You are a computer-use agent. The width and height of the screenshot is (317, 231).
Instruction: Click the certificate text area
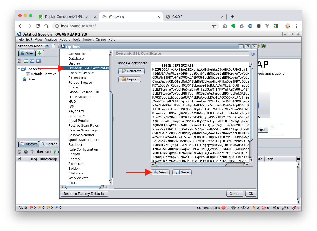click(200, 112)
